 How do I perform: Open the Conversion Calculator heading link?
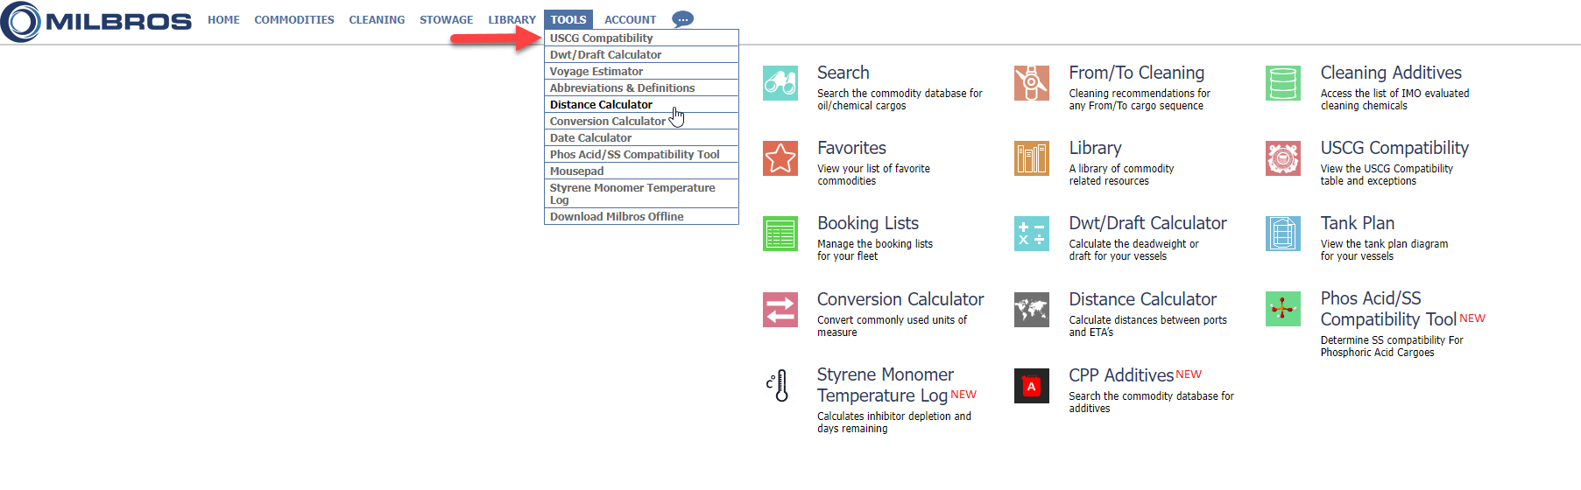point(900,299)
